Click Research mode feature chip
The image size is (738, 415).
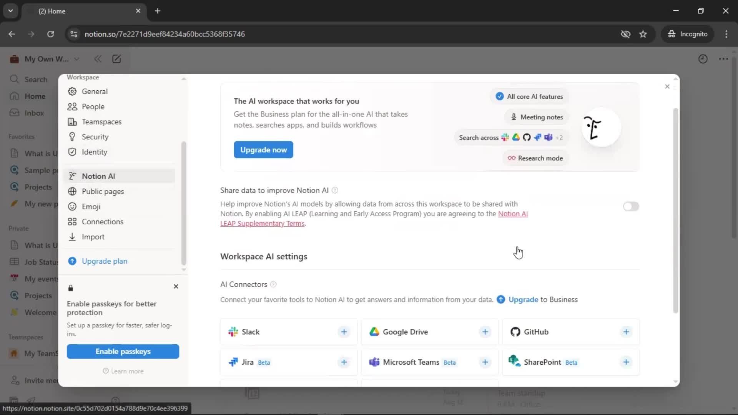[535, 158]
